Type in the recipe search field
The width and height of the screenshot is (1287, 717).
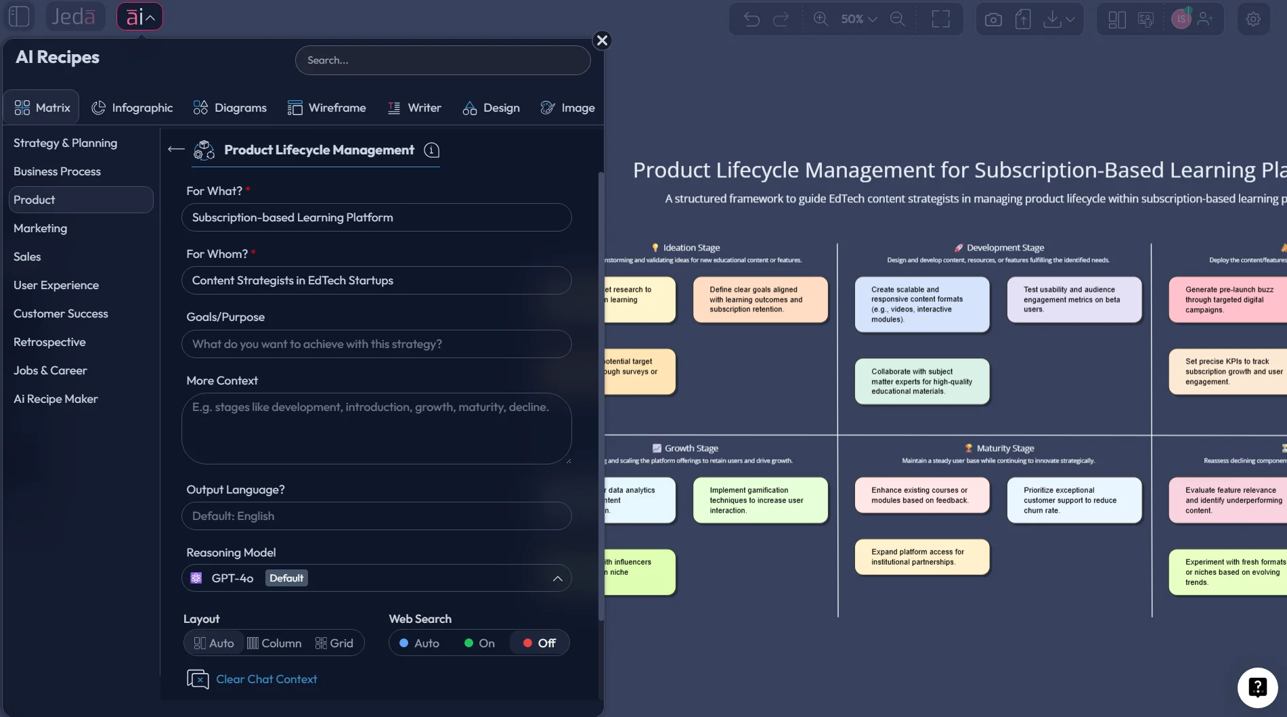[x=443, y=60]
